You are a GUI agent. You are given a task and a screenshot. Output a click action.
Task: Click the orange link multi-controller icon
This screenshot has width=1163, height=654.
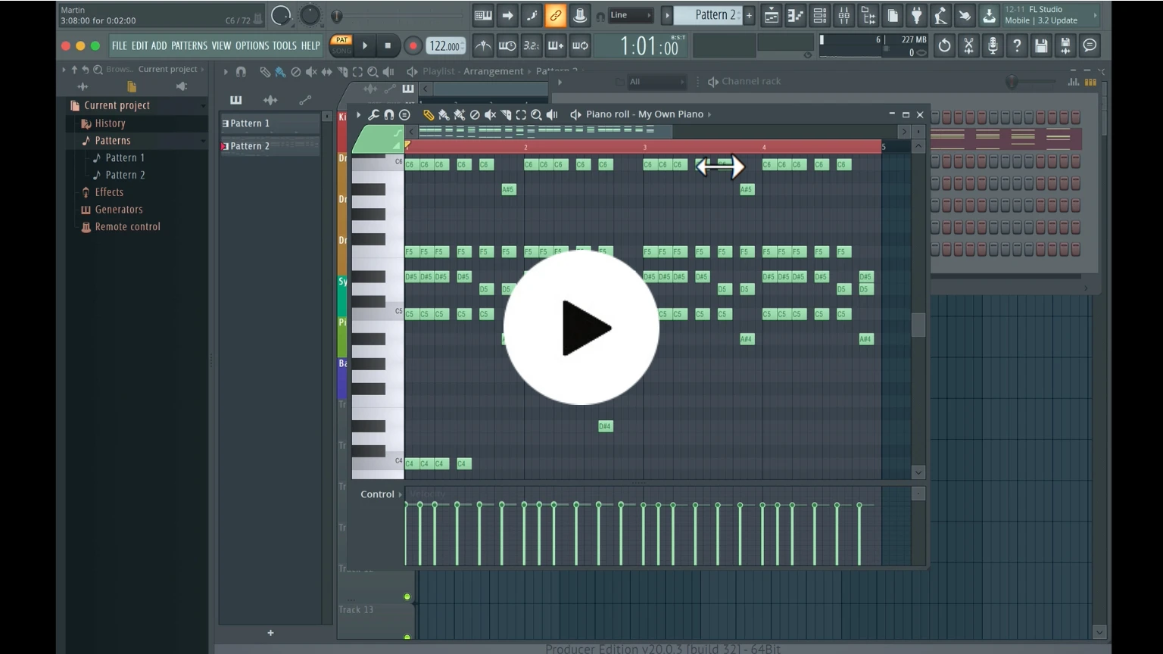click(556, 15)
